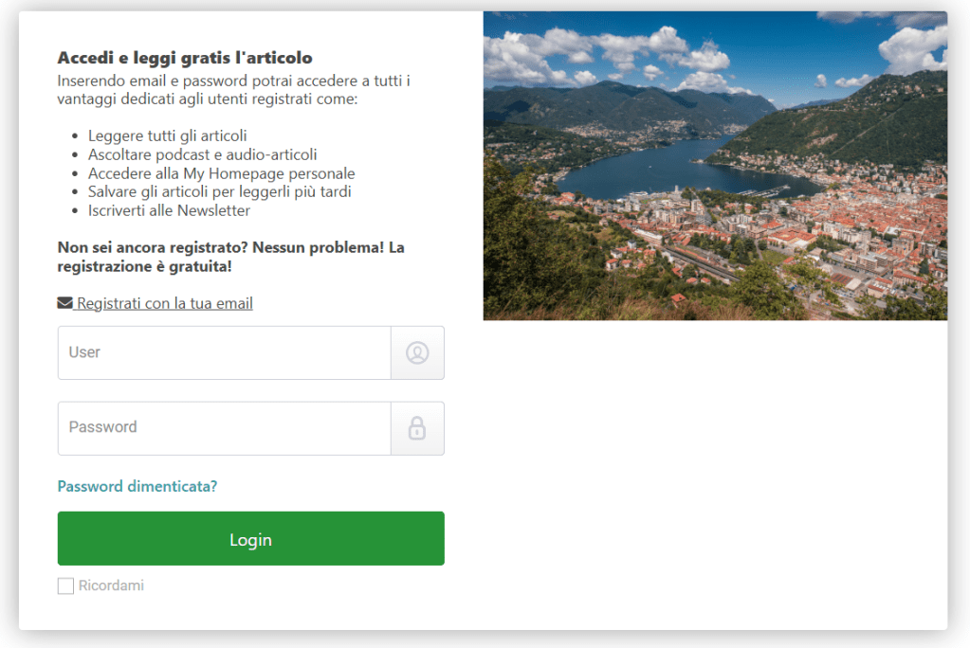The width and height of the screenshot is (970, 648).
Task: Select the Salvare gli articoli list item
Action: [x=220, y=191]
